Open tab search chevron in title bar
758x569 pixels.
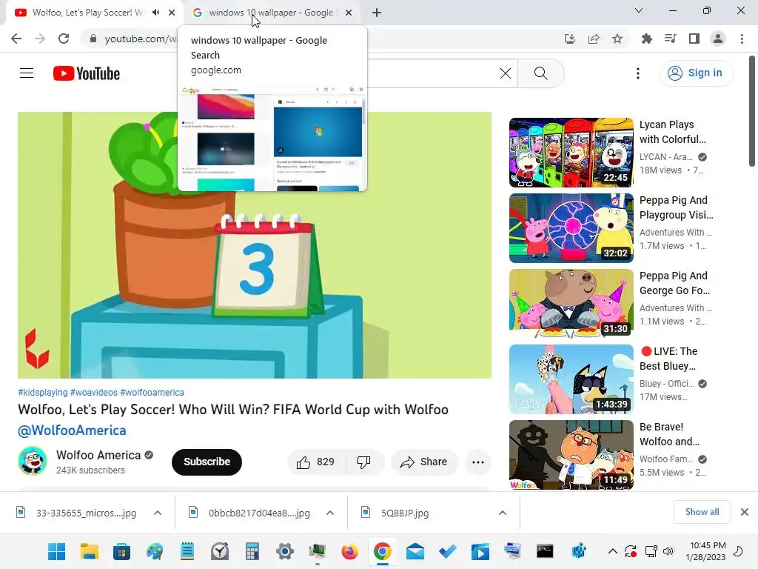[x=639, y=10]
